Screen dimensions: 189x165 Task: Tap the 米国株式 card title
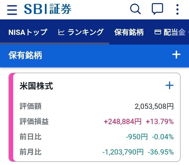[36, 86]
